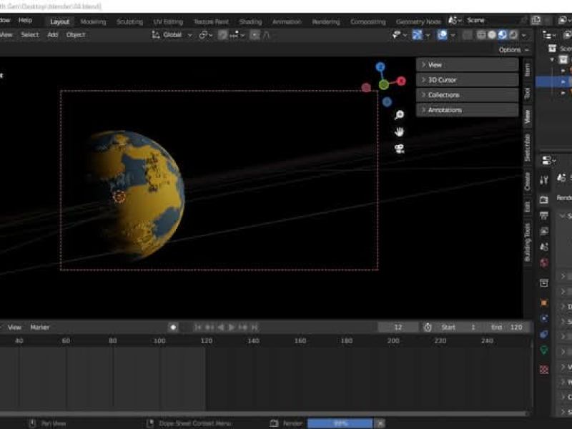Click the zoom magnifier icon in viewport
This screenshot has height=429, width=572.
[400, 115]
